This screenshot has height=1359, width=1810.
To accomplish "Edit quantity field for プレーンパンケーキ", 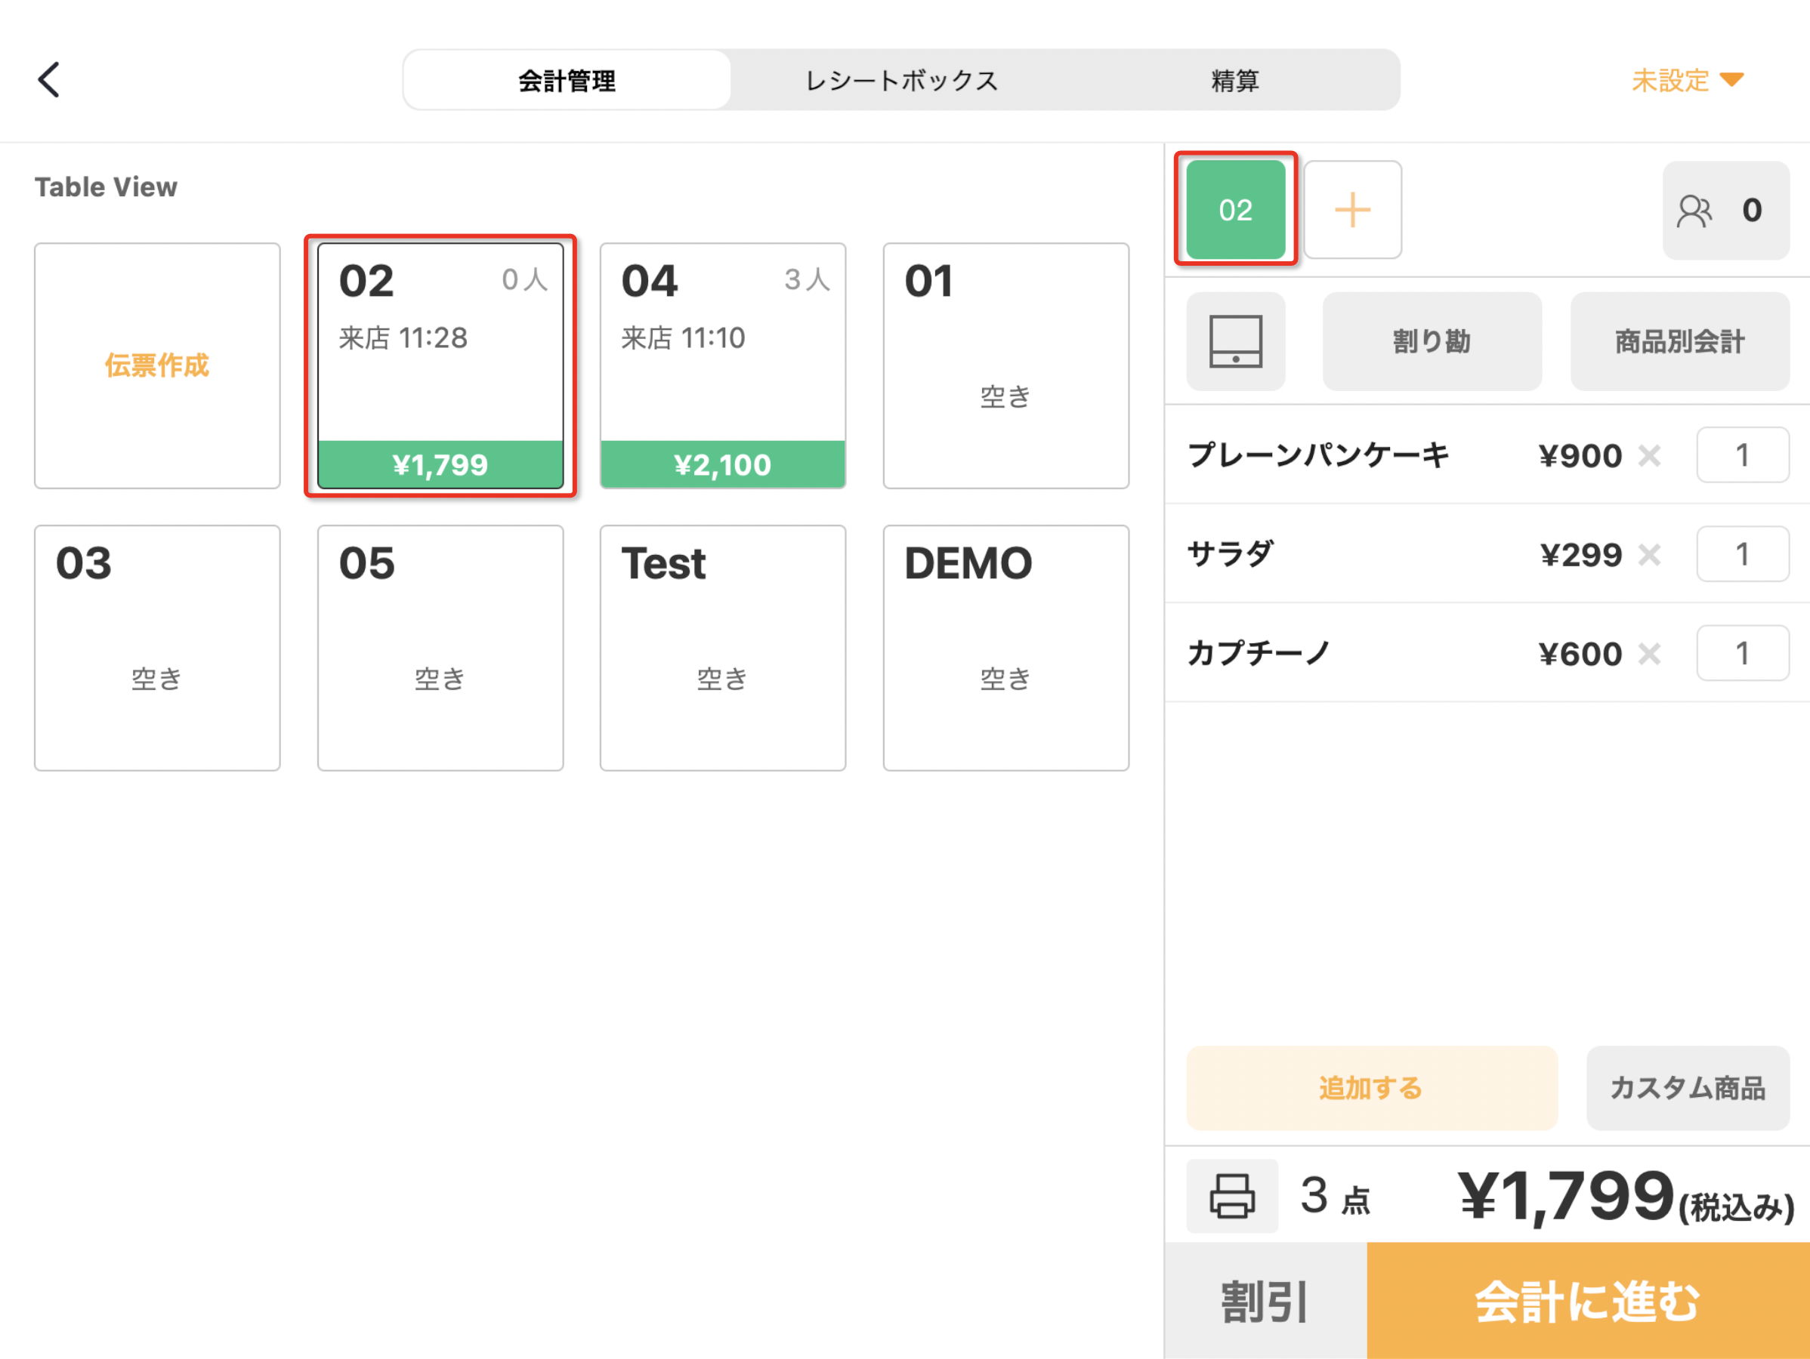I will click(1742, 455).
